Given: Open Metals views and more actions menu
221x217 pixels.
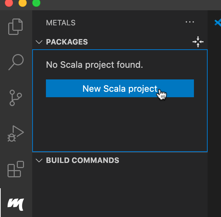Looking at the screenshot, I should click(x=189, y=22).
